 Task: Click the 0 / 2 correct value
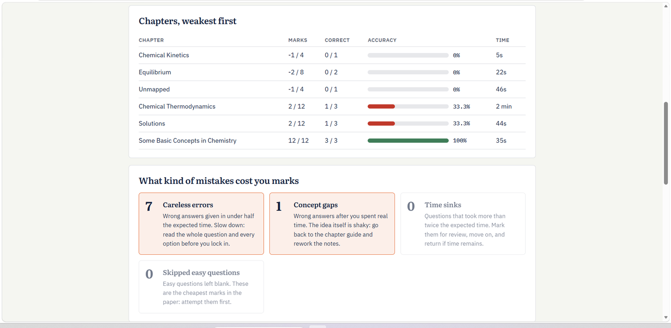tap(331, 72)
